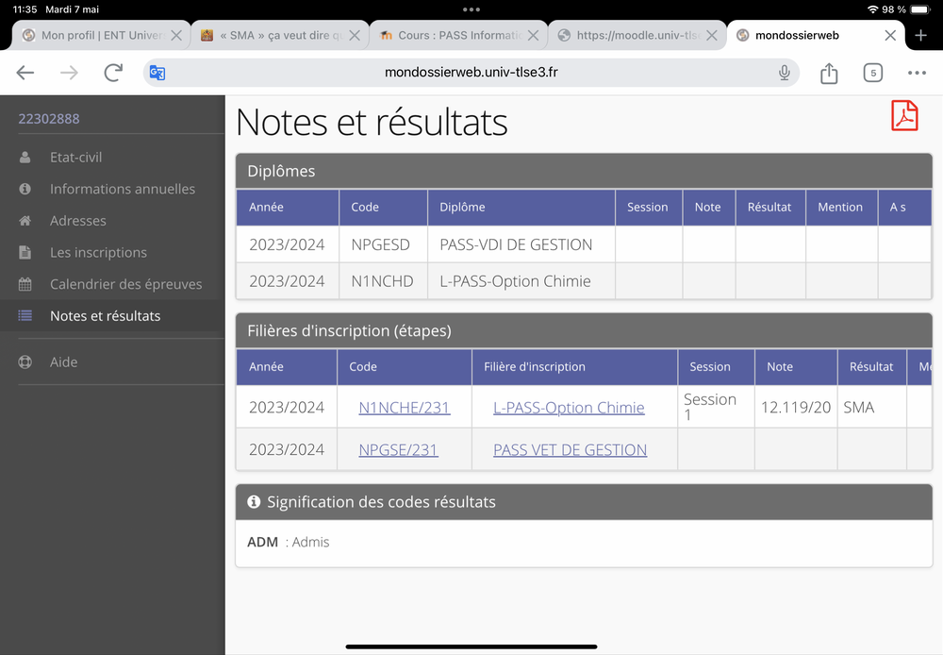Switch to the Mon profil ENT tab
The image size is (943, 655).
pos(94,35)
